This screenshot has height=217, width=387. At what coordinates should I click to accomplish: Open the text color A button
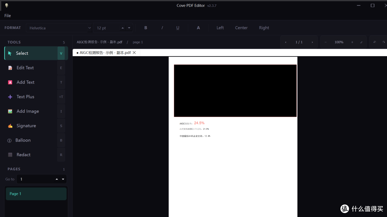198,28
